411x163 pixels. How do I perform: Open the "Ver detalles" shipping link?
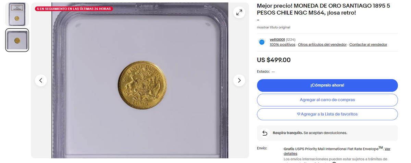(387, 149)
